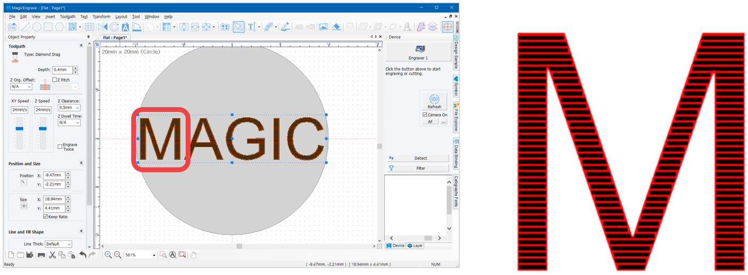Click the position anchor icon under Position
Screen dimensions: 748x275
point(24,183)
